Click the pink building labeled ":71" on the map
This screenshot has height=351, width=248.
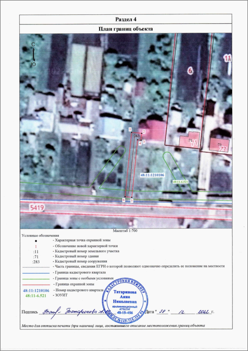pos(189,141)
